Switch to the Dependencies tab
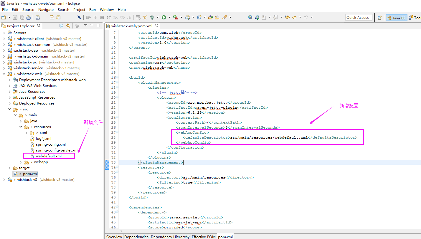The width and height of the screenshot is (421, 239). point(136,237)
